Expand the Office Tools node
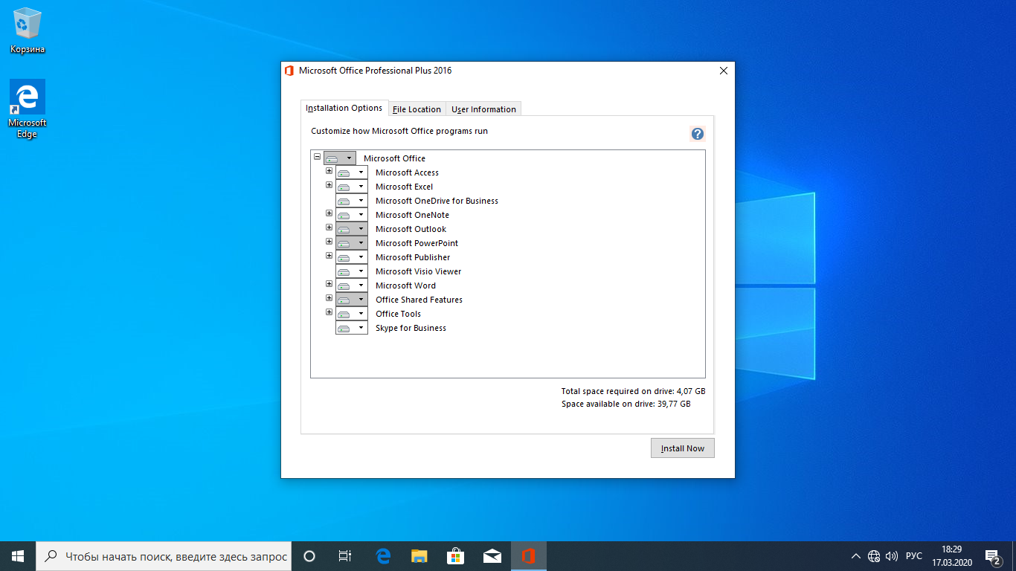This screenshot has width=1016, height=571. point(329,312)
